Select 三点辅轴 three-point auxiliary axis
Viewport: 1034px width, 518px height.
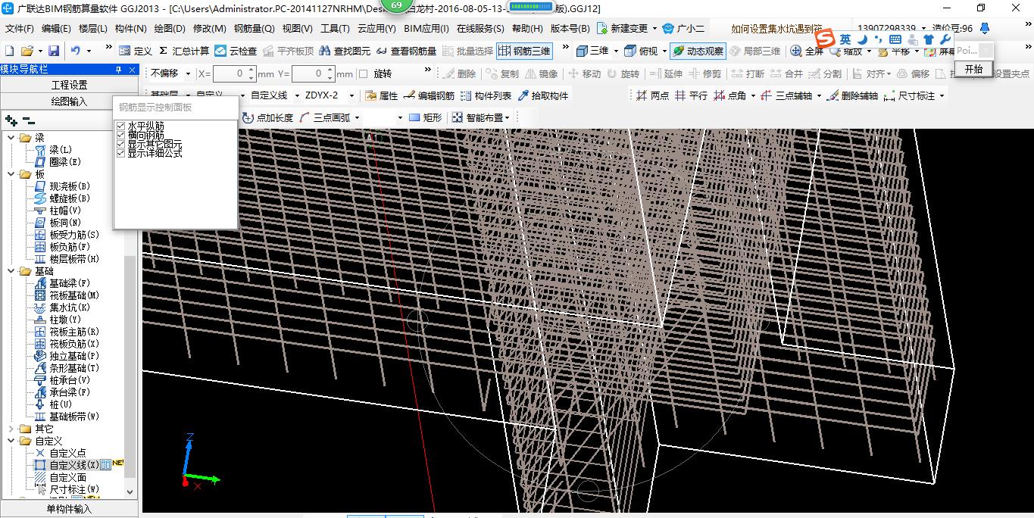click(786, 95)
